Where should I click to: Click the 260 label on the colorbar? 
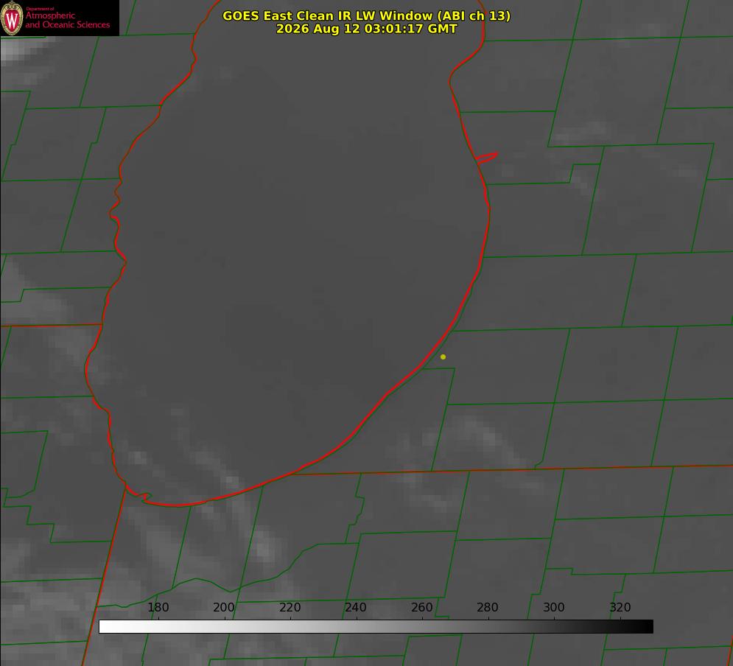click(x=421, y=607)
